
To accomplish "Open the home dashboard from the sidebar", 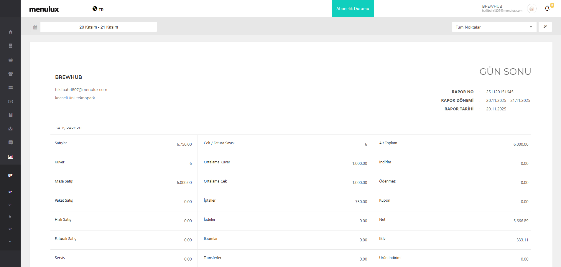I will click(11, 32).
